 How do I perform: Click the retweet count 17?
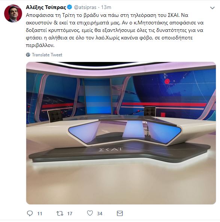coord(70,213)
